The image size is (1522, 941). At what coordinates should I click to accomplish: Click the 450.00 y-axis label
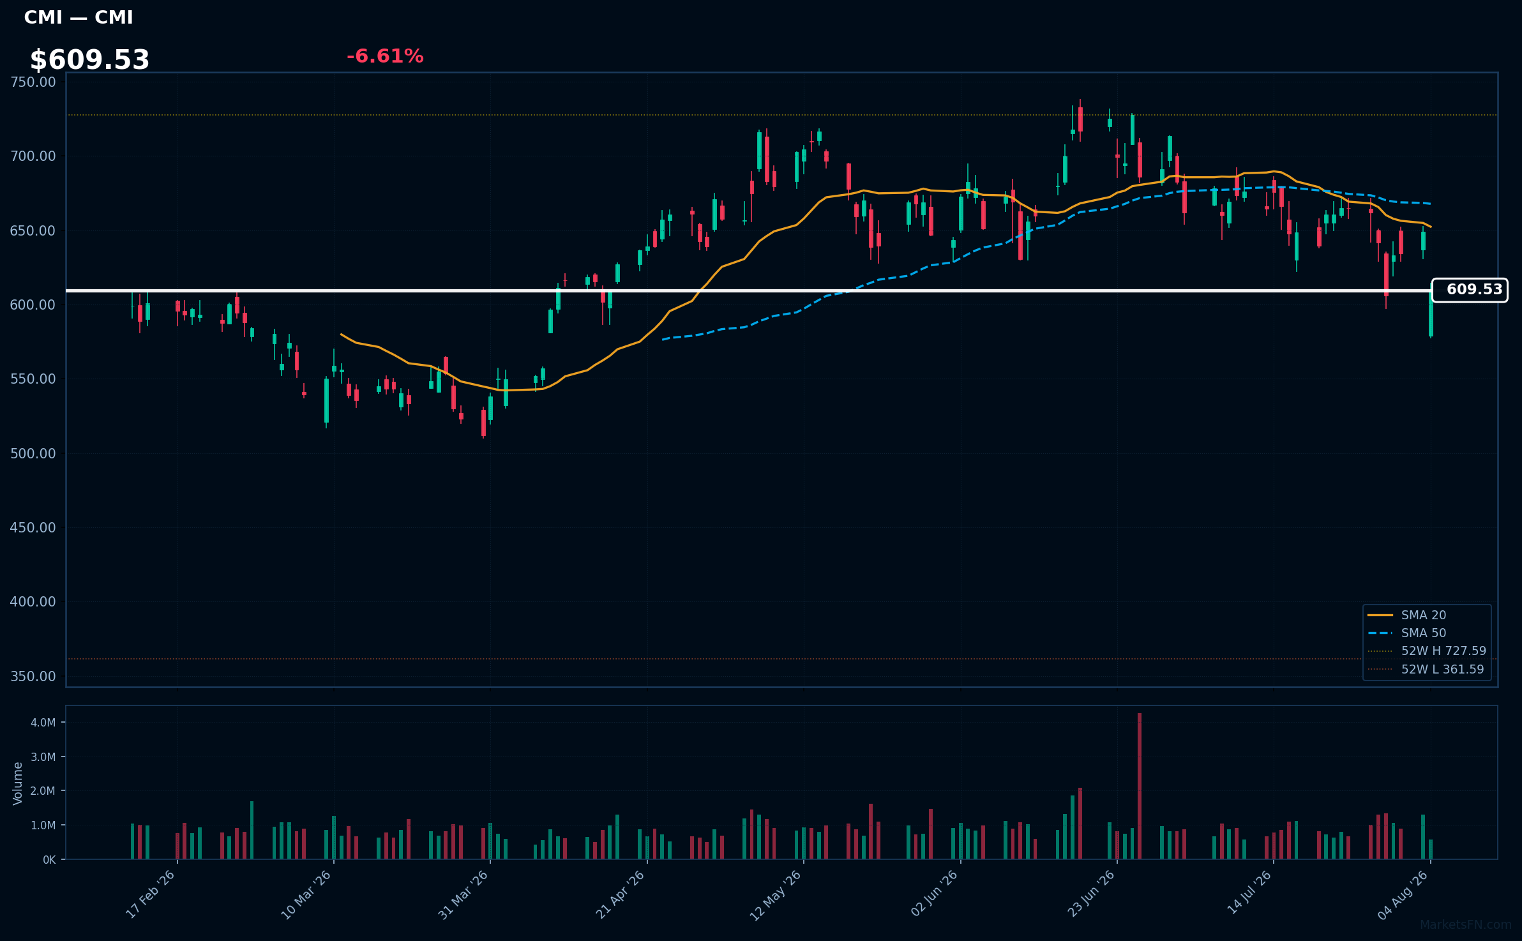coord(33,527)
